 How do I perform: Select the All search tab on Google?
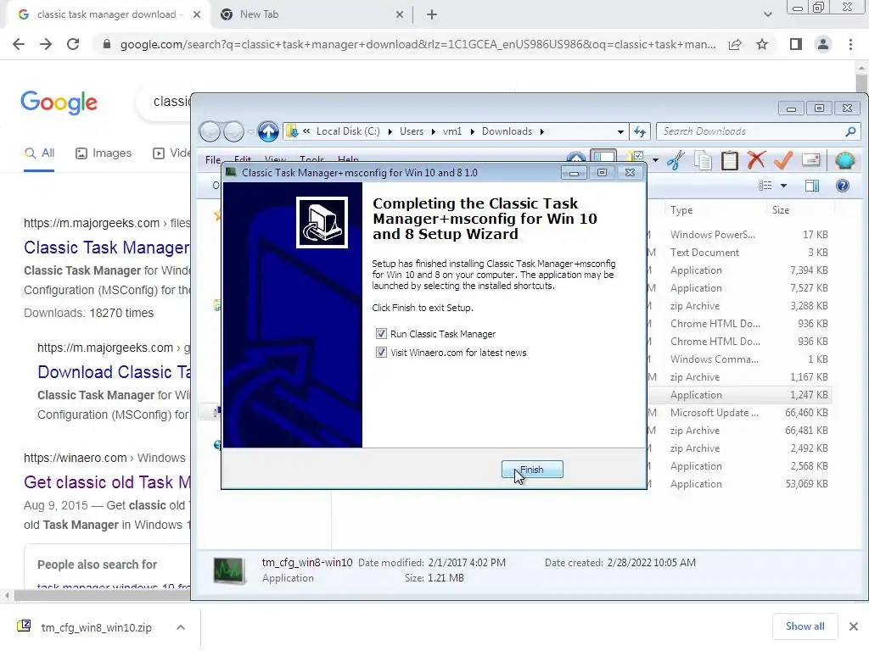(x=39, y=153)
